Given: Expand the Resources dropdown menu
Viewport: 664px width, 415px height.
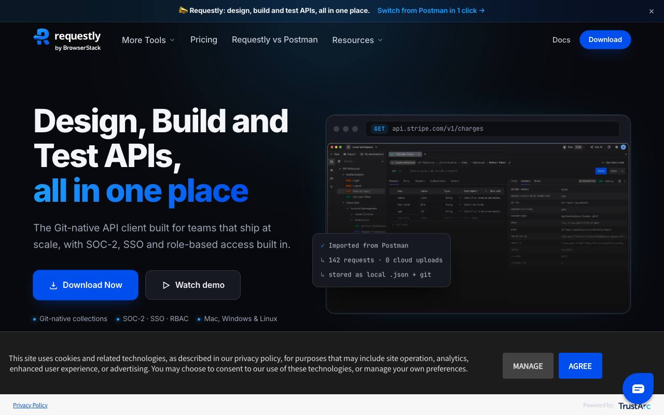Looking at the screenshot, I should click(x=357, y=40).
